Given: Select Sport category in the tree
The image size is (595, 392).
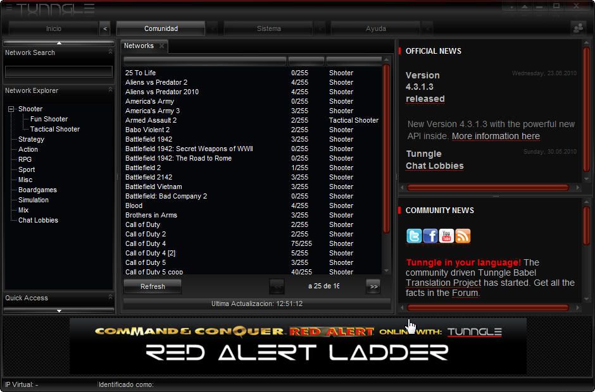Looking at the screenshot, I should [x=27, y=170].
